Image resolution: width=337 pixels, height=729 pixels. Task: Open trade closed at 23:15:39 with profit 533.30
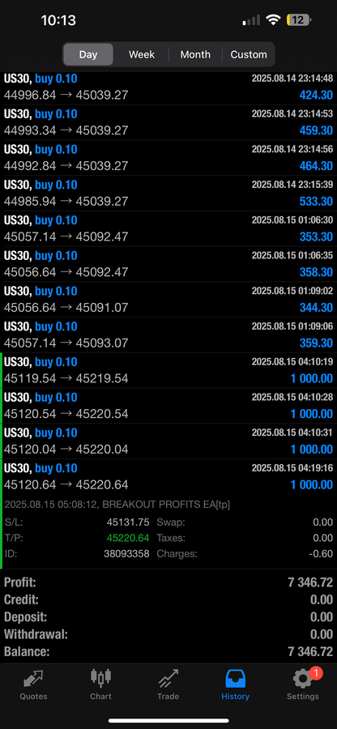click(x=168, y=193)
